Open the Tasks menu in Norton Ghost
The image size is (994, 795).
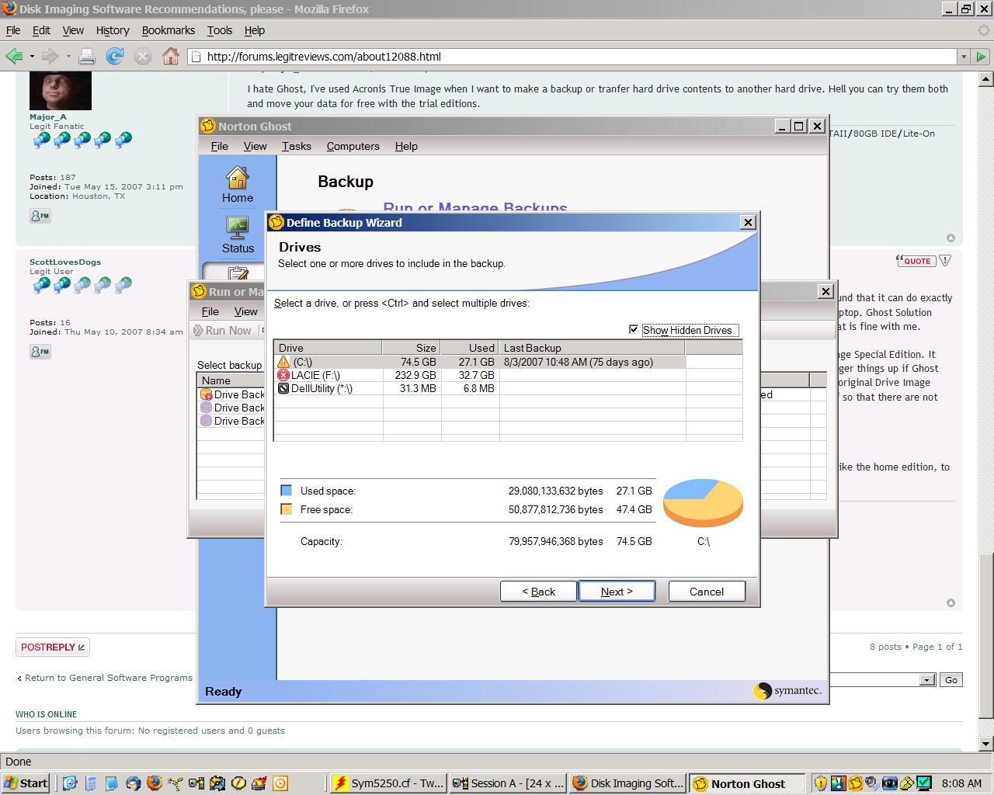pos(296,146)
